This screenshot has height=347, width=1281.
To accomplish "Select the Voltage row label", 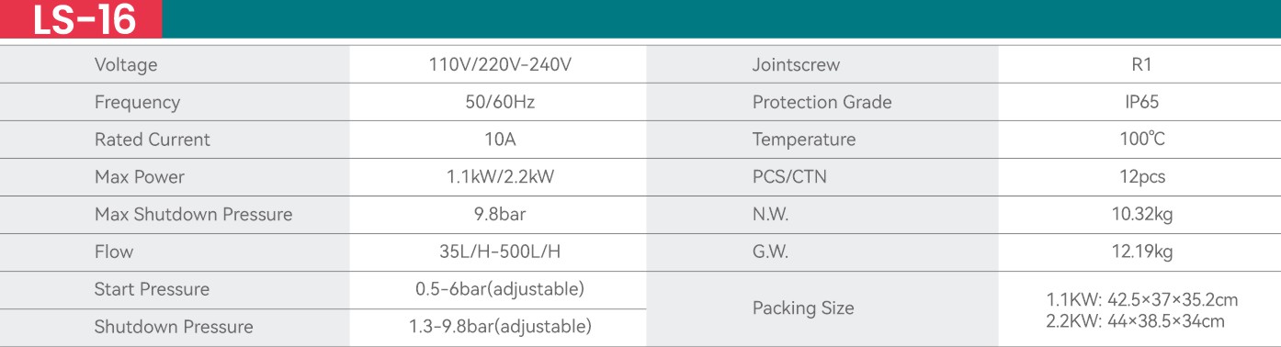I will click(126, 65).
